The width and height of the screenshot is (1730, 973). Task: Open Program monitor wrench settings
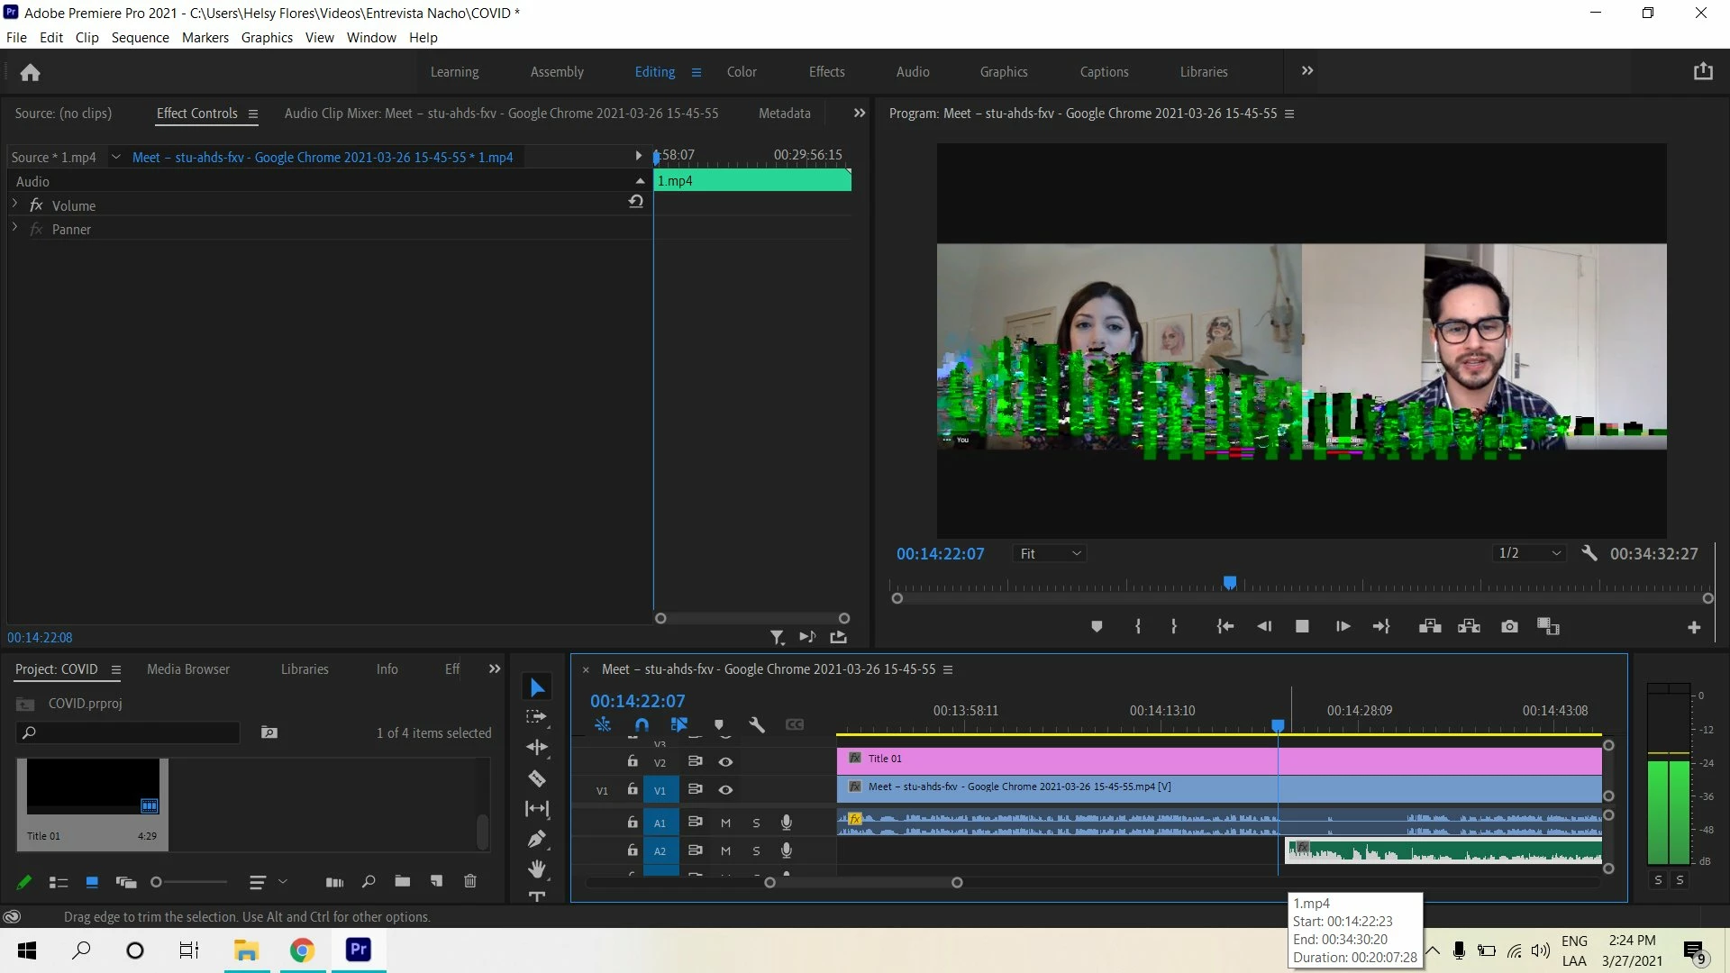[1589, 553]
